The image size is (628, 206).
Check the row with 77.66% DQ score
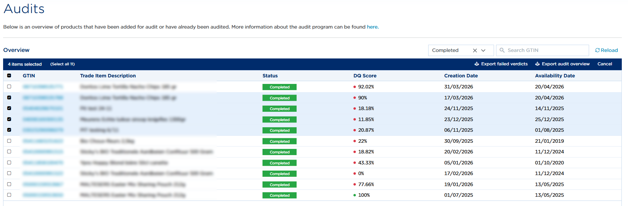click(9, 184)
